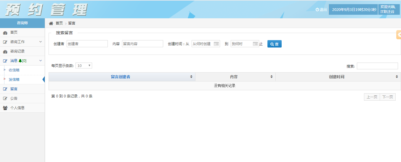Click the edit icon beside 公告
The image size is (401, 162).
click(5, 98)
